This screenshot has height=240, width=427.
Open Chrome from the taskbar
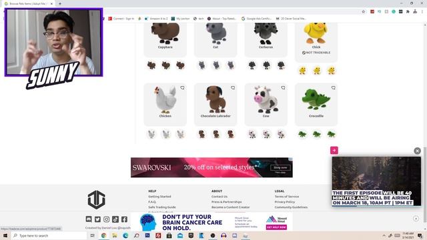104,235
